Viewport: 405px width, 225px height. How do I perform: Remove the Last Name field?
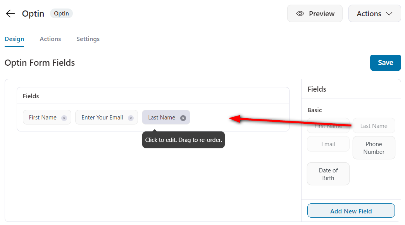(x=183, y=118)
